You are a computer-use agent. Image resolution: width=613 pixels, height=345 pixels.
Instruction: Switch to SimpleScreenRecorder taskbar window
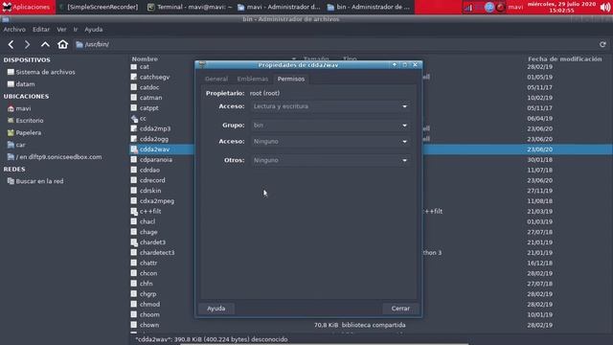pos(100,7)
